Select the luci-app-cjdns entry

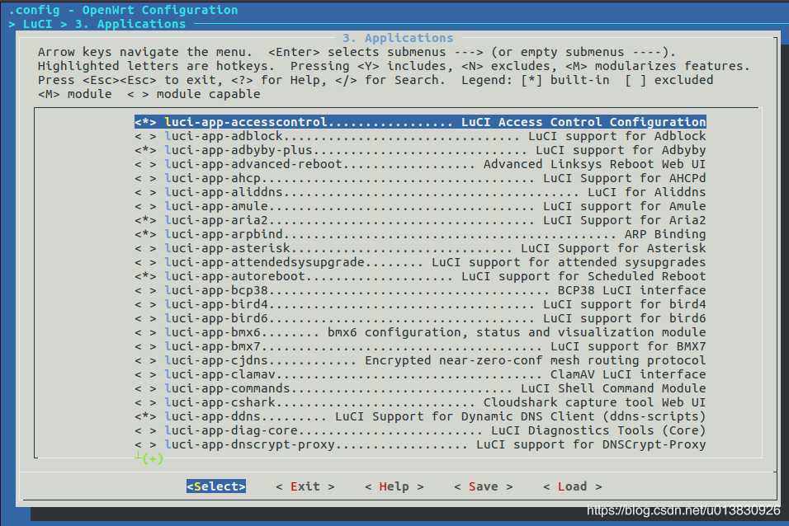pyautogui.click(x=420, y=360)
